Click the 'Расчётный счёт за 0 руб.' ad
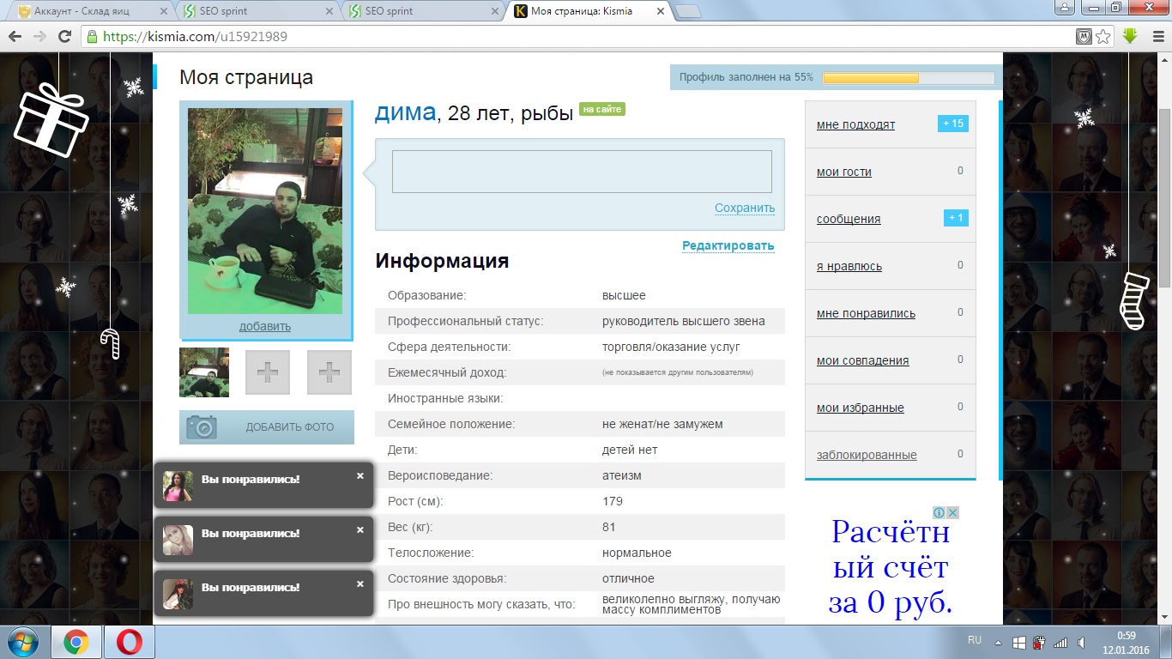 [891, 568]
